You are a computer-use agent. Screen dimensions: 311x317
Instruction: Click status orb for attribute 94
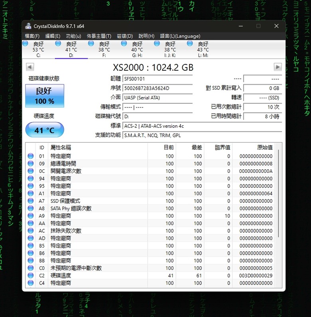31,178
